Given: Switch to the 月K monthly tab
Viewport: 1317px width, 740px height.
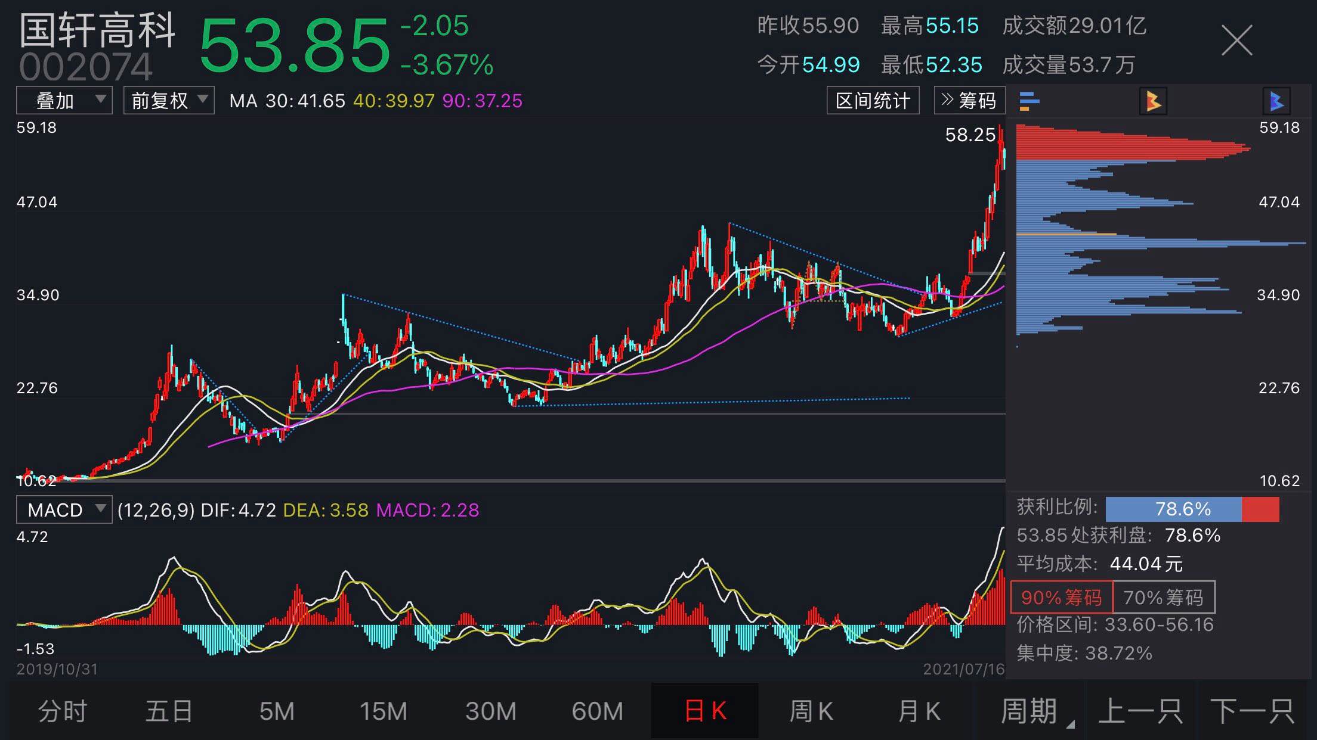Looking at the screenshot, I should (x=919, y=711).
